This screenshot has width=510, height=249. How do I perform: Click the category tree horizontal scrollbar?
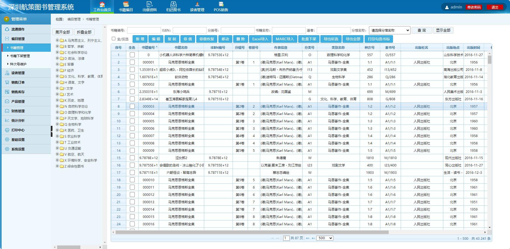tap(69, 247)
